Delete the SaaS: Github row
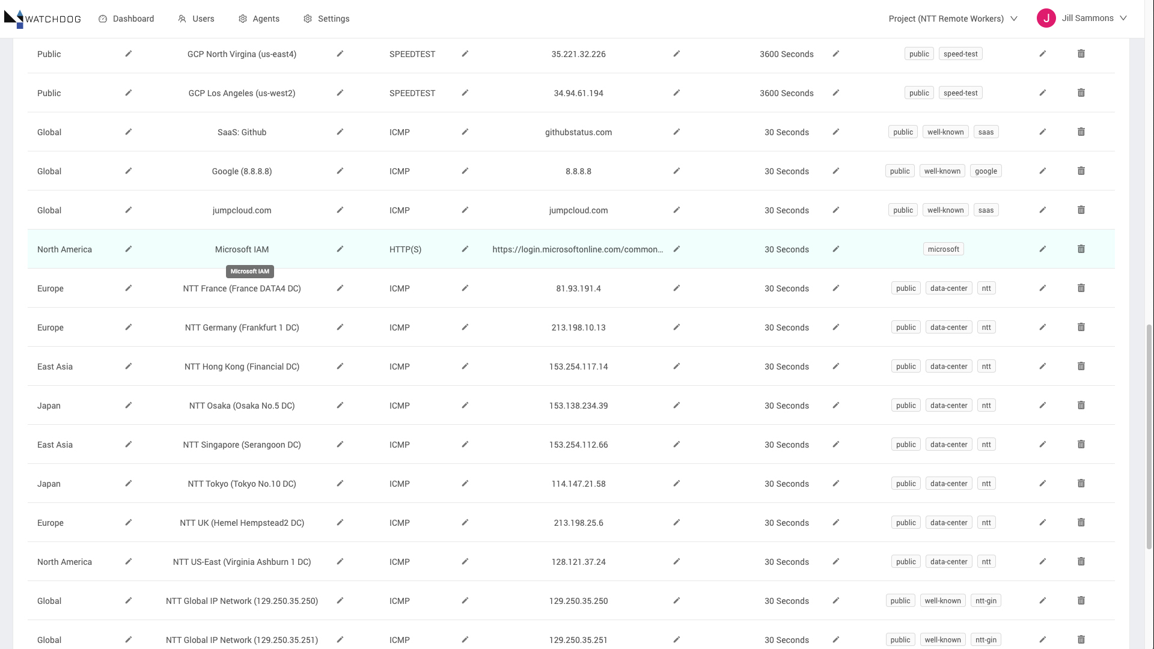 [1081, 132]
